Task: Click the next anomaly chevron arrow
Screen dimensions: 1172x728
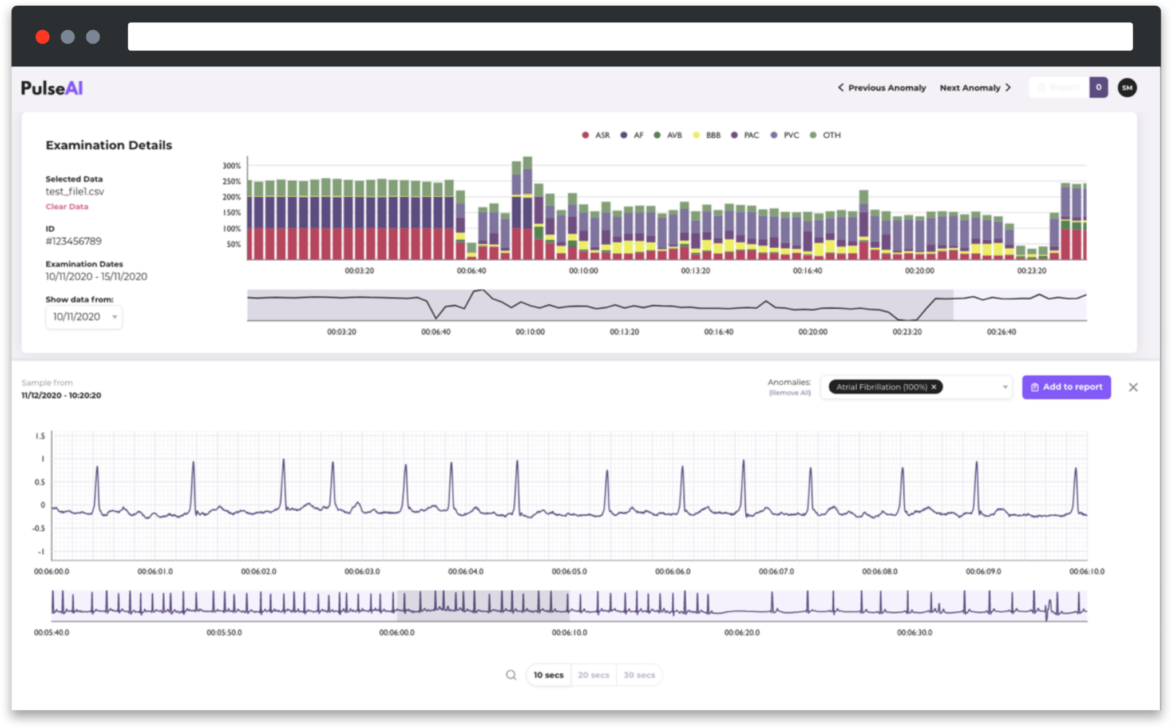Action: tap(1008, 87)
